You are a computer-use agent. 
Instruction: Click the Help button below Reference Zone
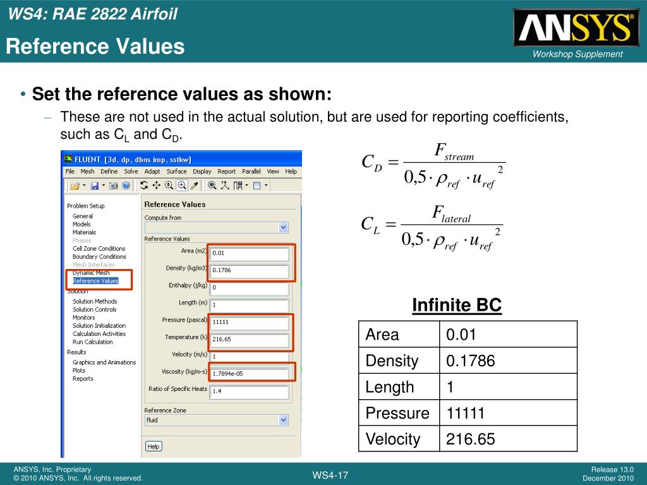pos(154,446)
